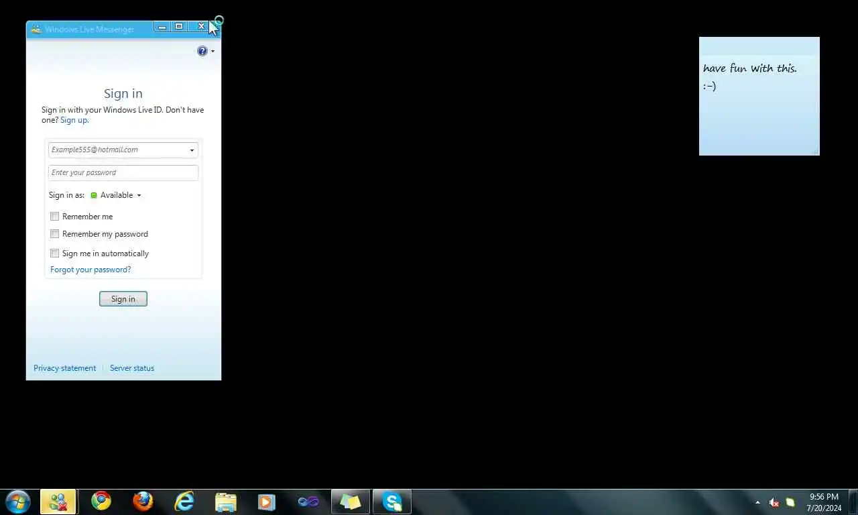Launch Google Chrome from the taskbar
Screen dimensions: 858x515
101,501
